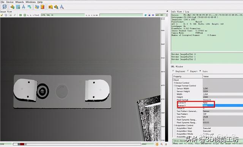Viewport: 243px width, 147px height.
Task: Click the open-folder icon in Image View toolbar
Action: click(x=2, y=15)
